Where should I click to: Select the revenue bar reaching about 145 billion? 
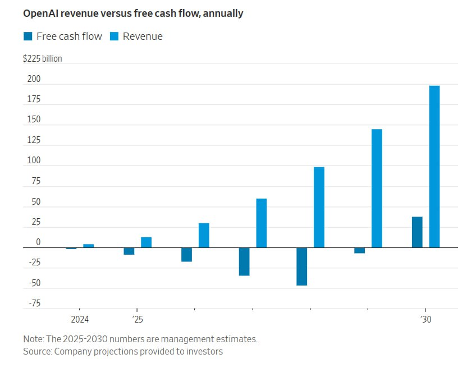point(377,188)
